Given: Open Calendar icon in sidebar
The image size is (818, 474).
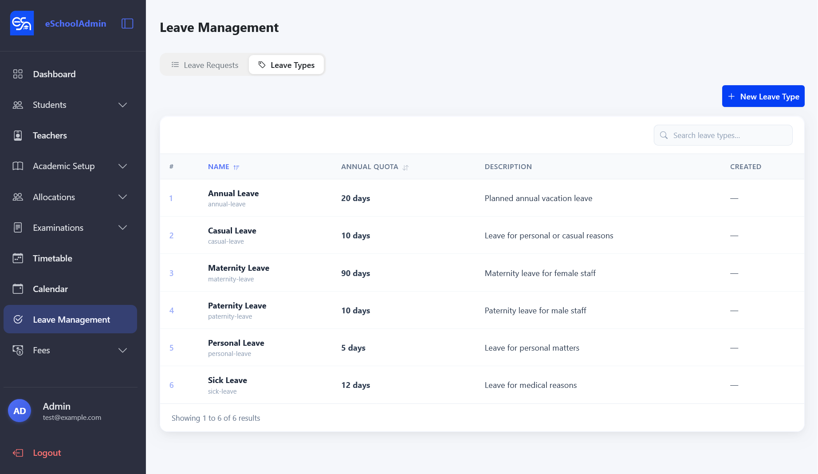Looking at the screenshot, I should click(18, 289).
